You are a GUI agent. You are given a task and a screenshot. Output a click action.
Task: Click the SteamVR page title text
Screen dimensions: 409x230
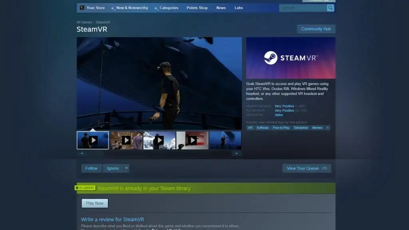click(x=92, y=29)
